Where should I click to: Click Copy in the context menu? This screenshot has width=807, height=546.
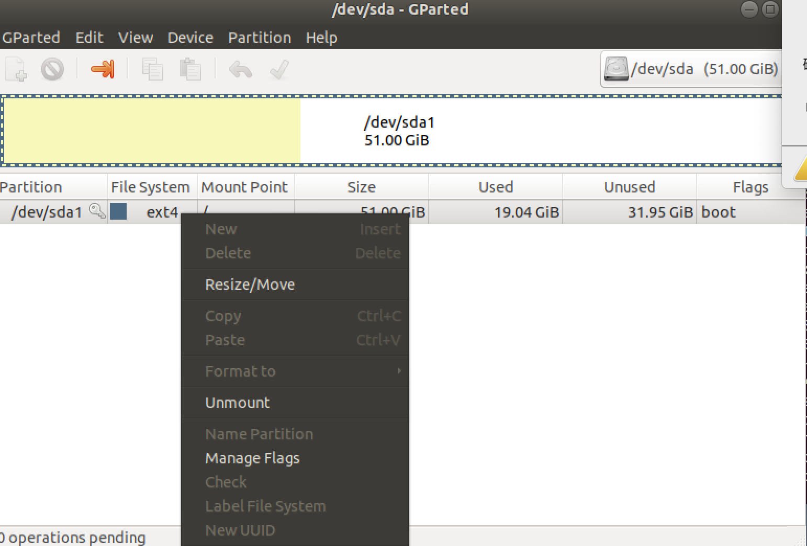[295, 316]
